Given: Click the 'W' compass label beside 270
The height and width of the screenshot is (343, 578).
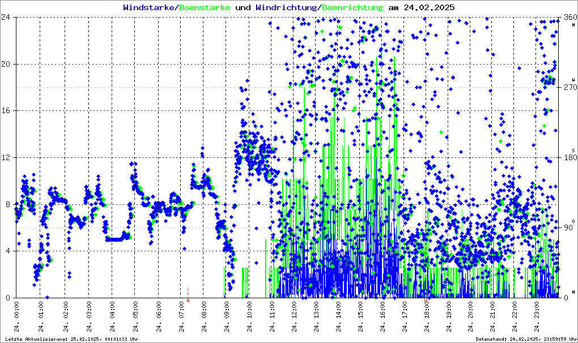Looking at the screenshot, I should coord(573,80).
